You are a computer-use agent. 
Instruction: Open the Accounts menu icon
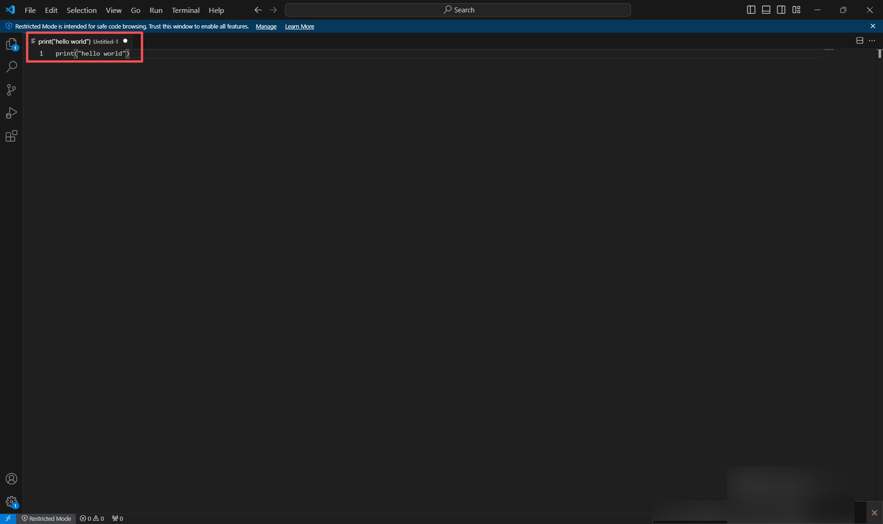11,479
